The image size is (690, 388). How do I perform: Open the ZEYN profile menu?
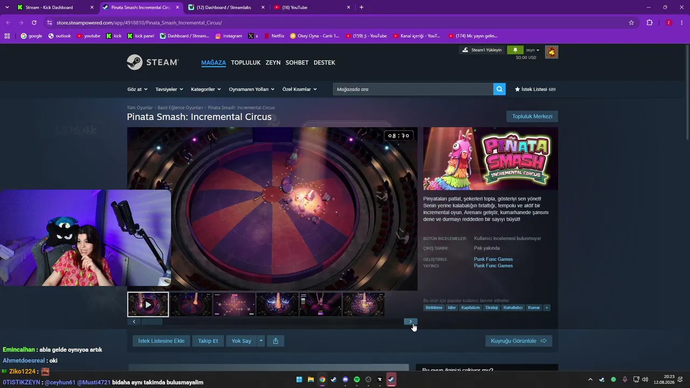pyautogui.click(x=273, y=63)
